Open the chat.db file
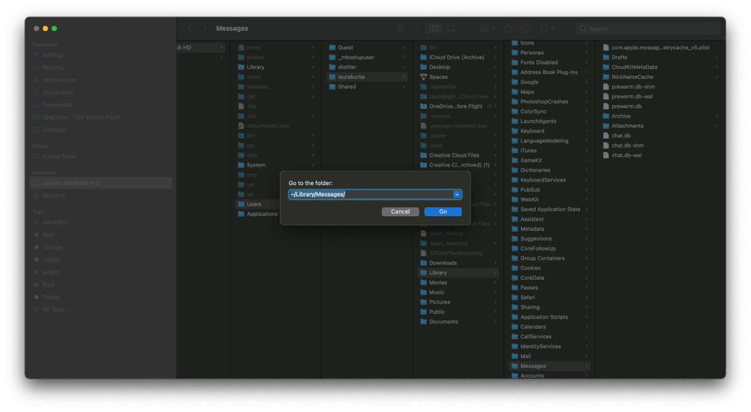This screenshot has height=412, width=751. [621, 136]
